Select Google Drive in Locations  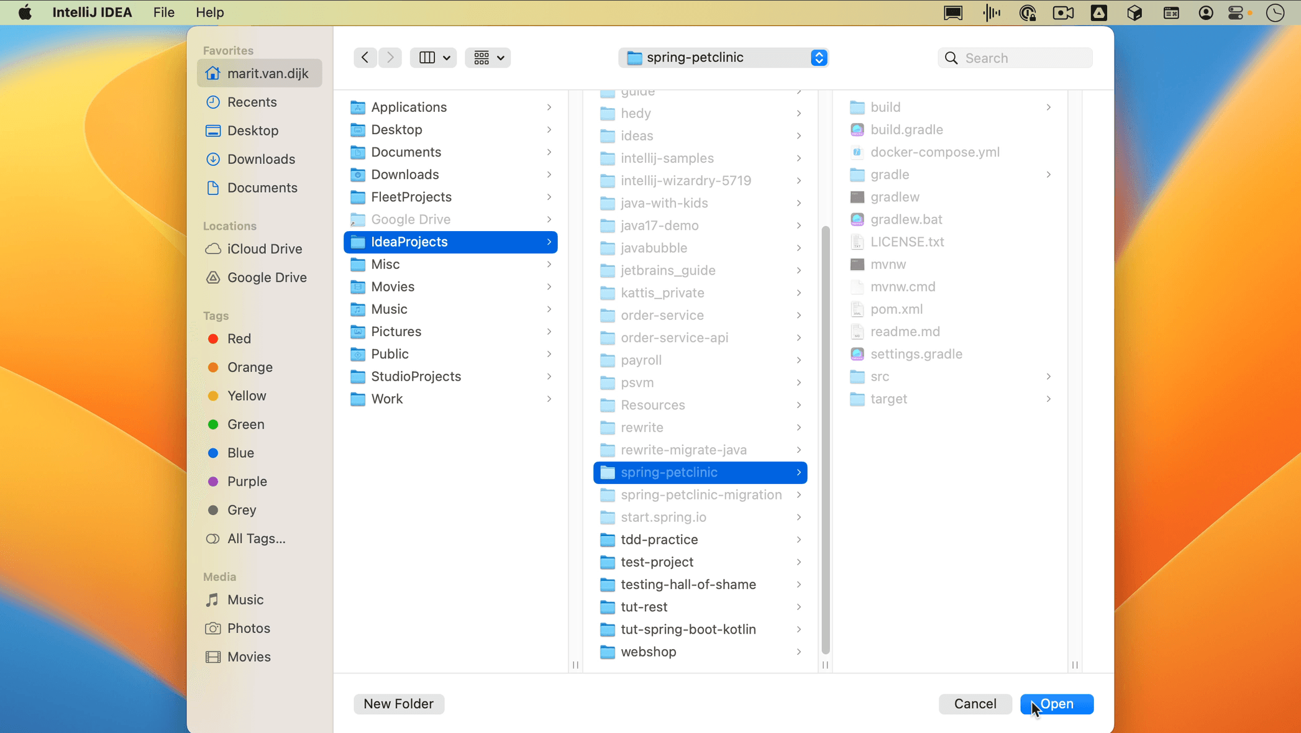267,277
